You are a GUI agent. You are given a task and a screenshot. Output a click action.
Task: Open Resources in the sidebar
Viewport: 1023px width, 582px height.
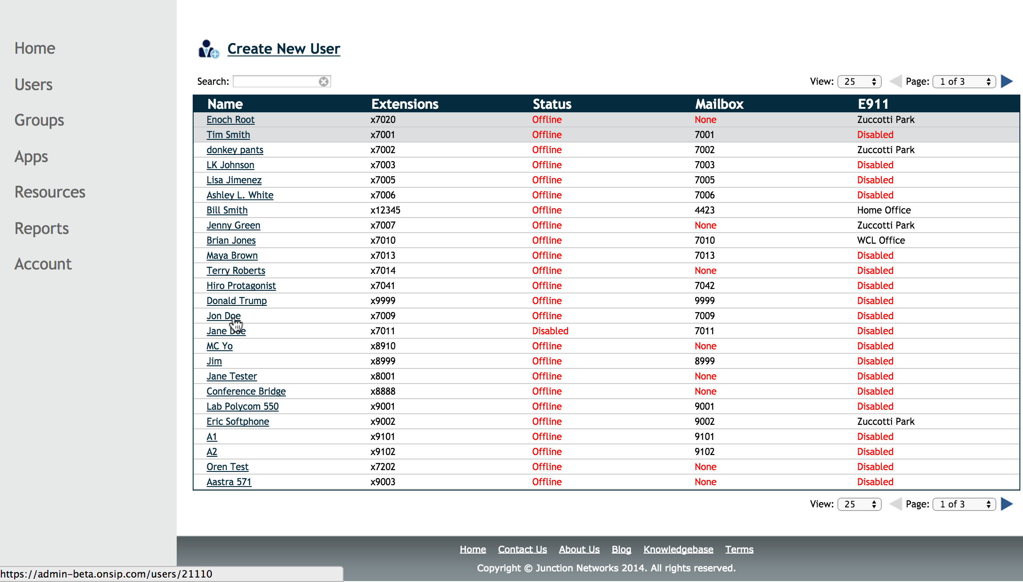tap(50, 192)
